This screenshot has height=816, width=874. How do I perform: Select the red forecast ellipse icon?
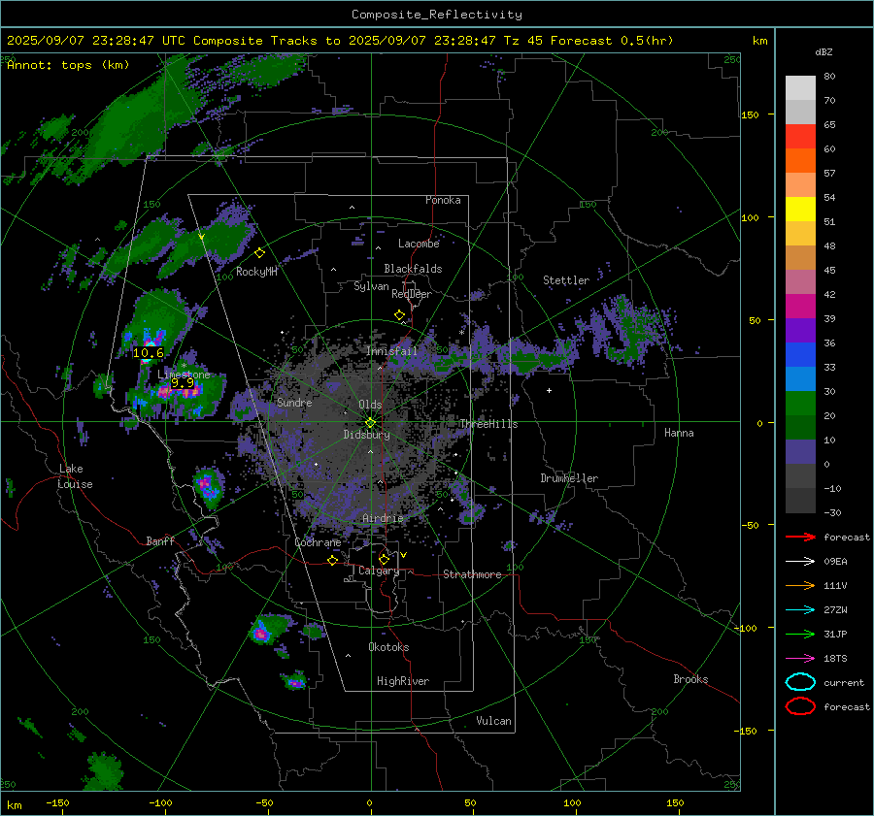pyautogui.click(x=800, y=706)
